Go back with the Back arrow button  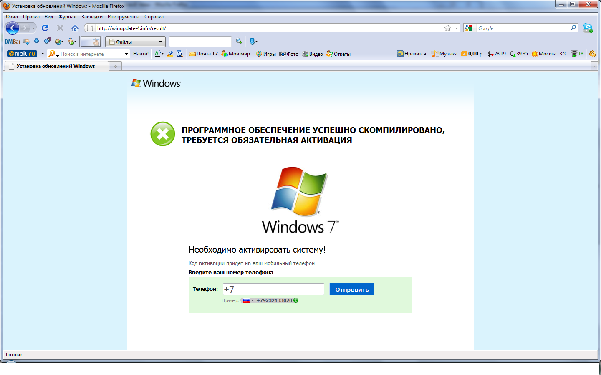(x=13, y=28)
